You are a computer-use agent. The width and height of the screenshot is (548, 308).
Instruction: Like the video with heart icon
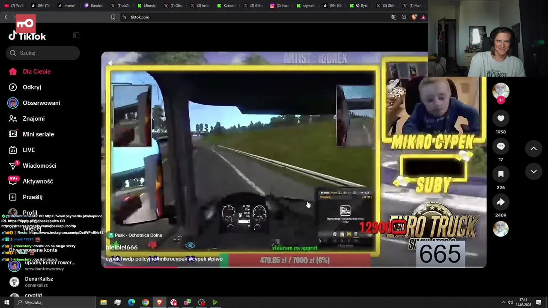click(501, 118)
